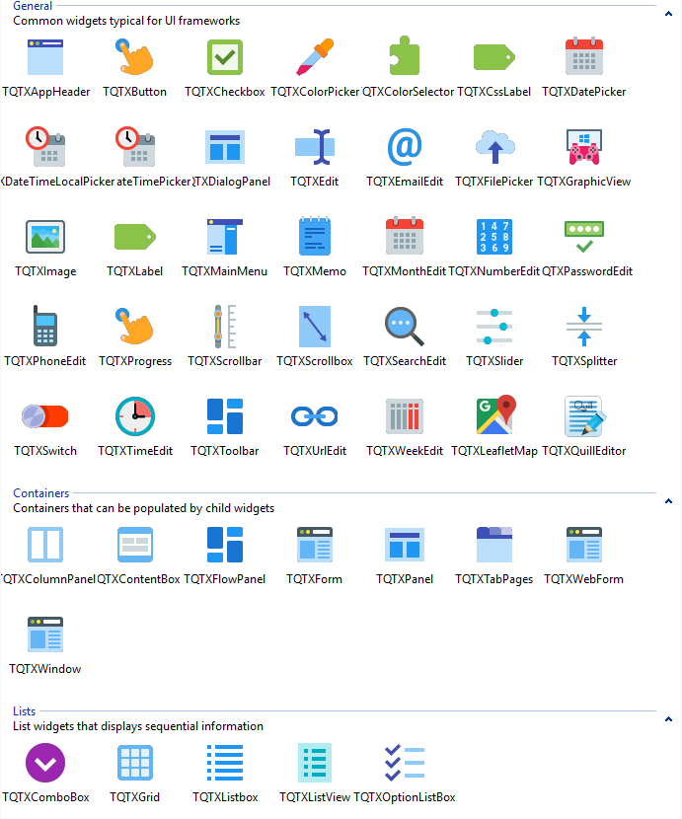
Task: Select the TQTXGraphicView gamepad icon
Action: [584, 147]
